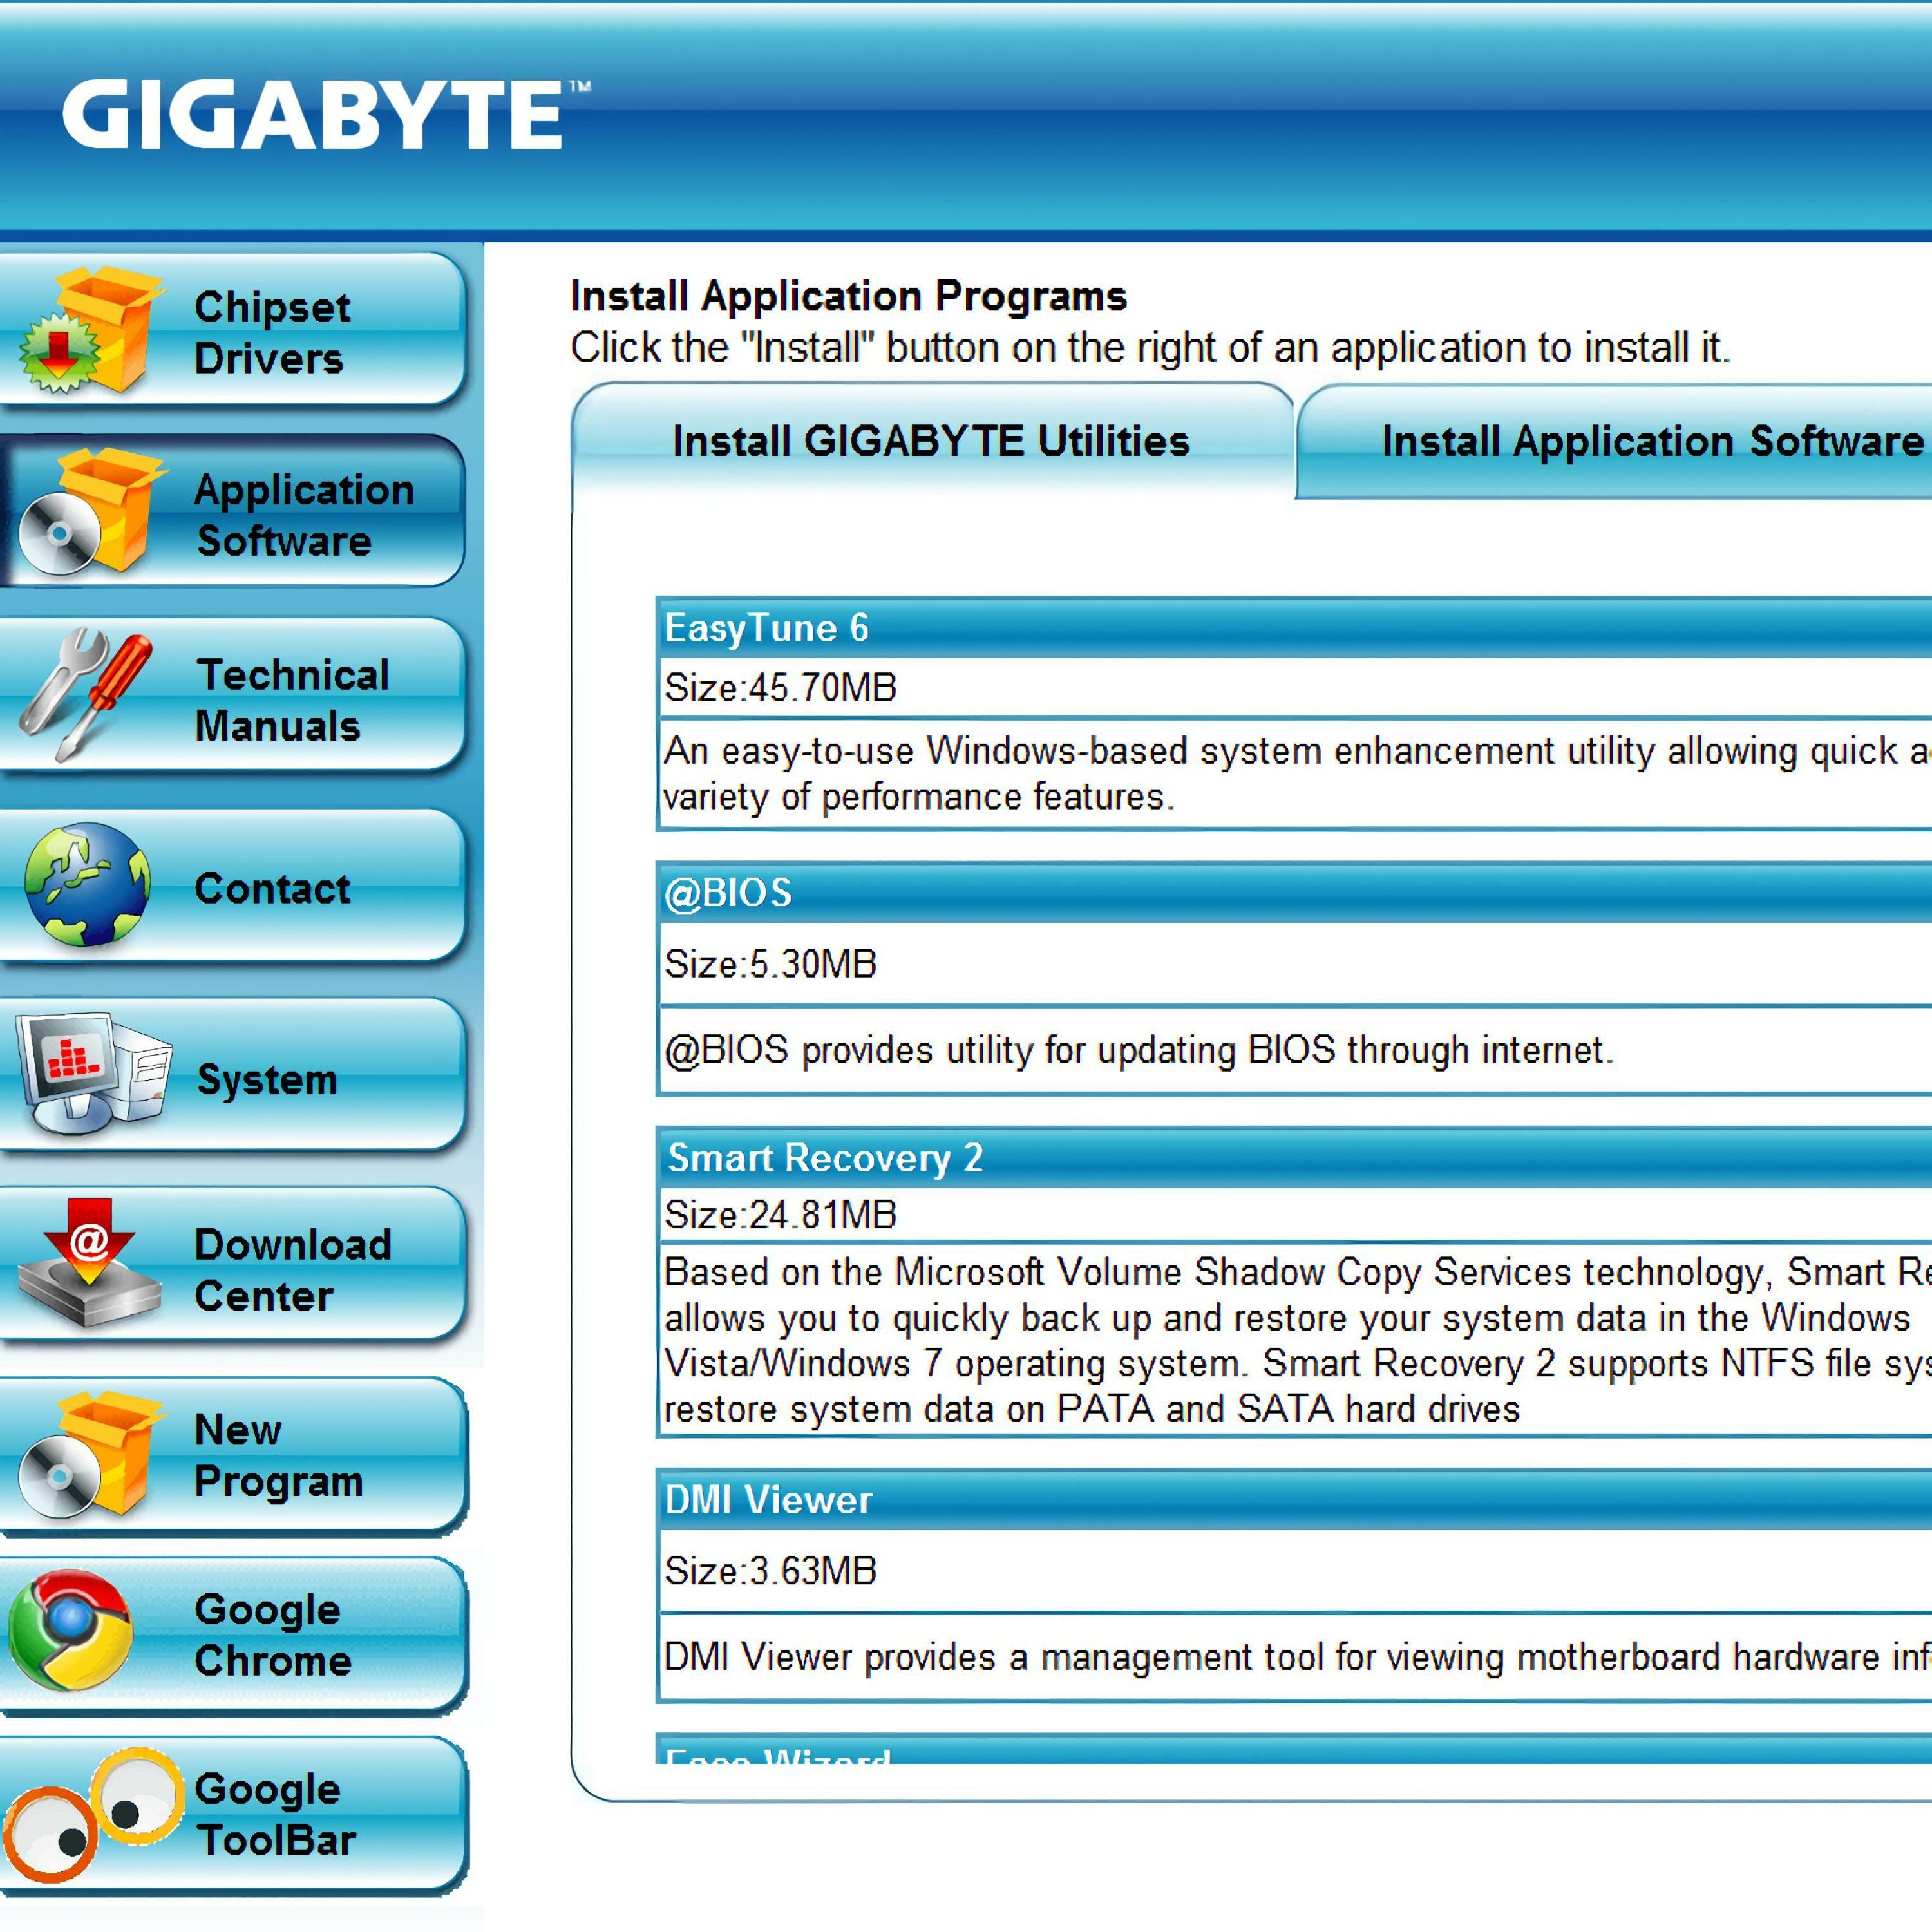Select the @BIOS entry header
Viewport: 1932px width, 1932px height.
click(1294, 893)
